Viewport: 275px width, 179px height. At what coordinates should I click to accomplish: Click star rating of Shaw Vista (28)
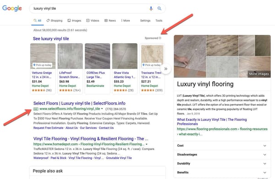(121, 90)
